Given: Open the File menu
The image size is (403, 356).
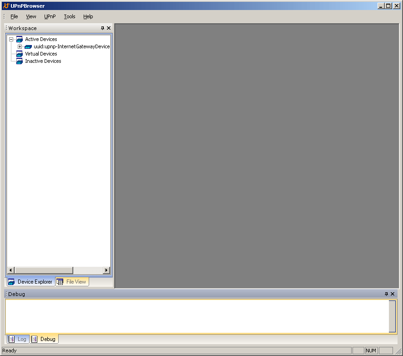Looking at the screenshot, I should coord(14,16).
